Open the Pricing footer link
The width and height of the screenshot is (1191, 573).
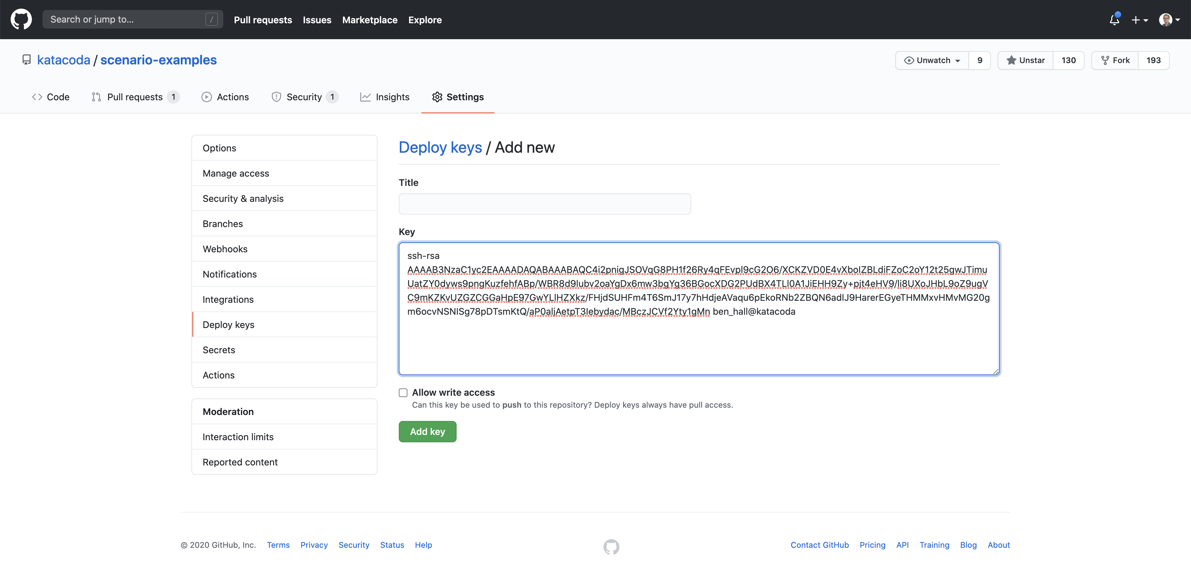click(872, 545)
